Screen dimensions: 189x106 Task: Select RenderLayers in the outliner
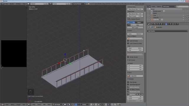coord(157,11)
